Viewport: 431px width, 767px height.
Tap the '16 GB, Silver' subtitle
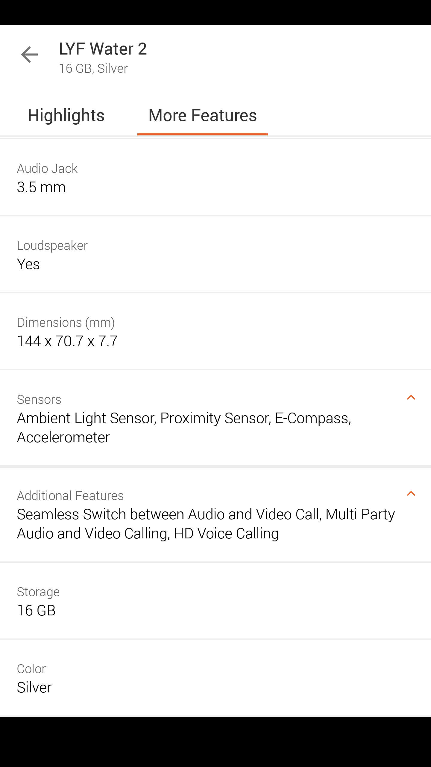(x=93, y=69)
